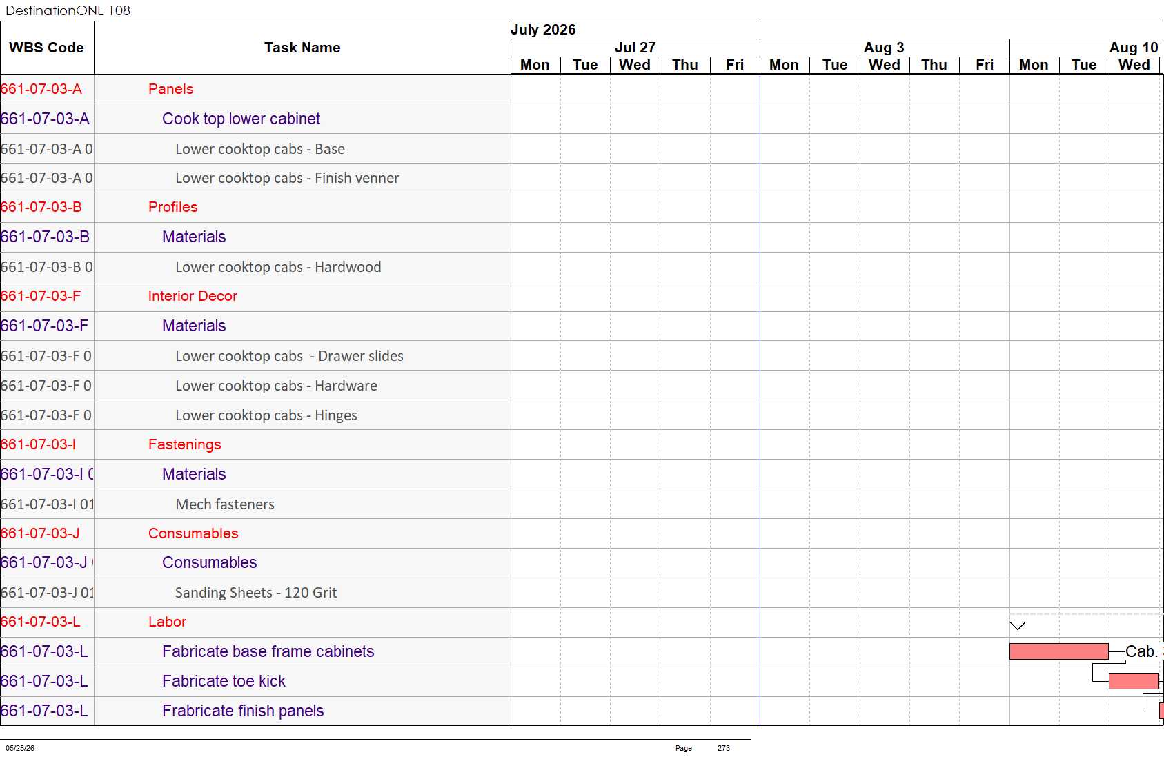Select the Profiles summary row
The width and height of the screenshot is (1164, 757).
(x=255, y=207)
